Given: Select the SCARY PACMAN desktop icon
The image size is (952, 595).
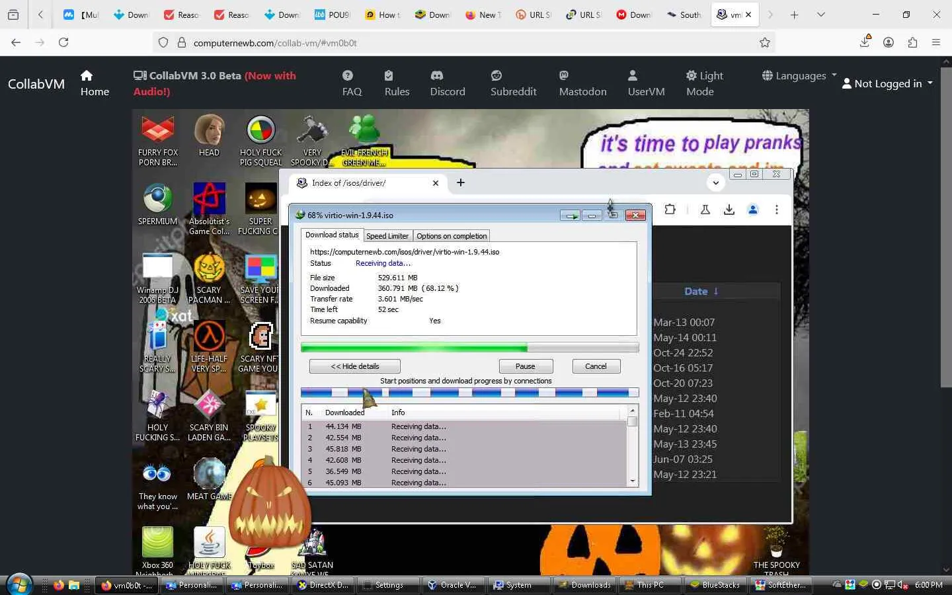Looking at the screenshot, I should [209, 278].
